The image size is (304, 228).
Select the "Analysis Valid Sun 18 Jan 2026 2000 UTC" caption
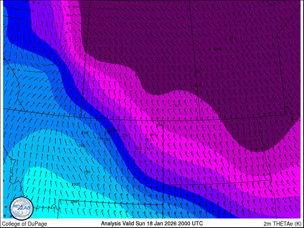coord(152,223)
